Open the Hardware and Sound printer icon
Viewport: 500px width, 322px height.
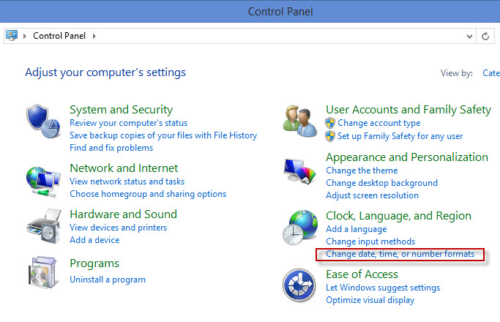[44, 226]
